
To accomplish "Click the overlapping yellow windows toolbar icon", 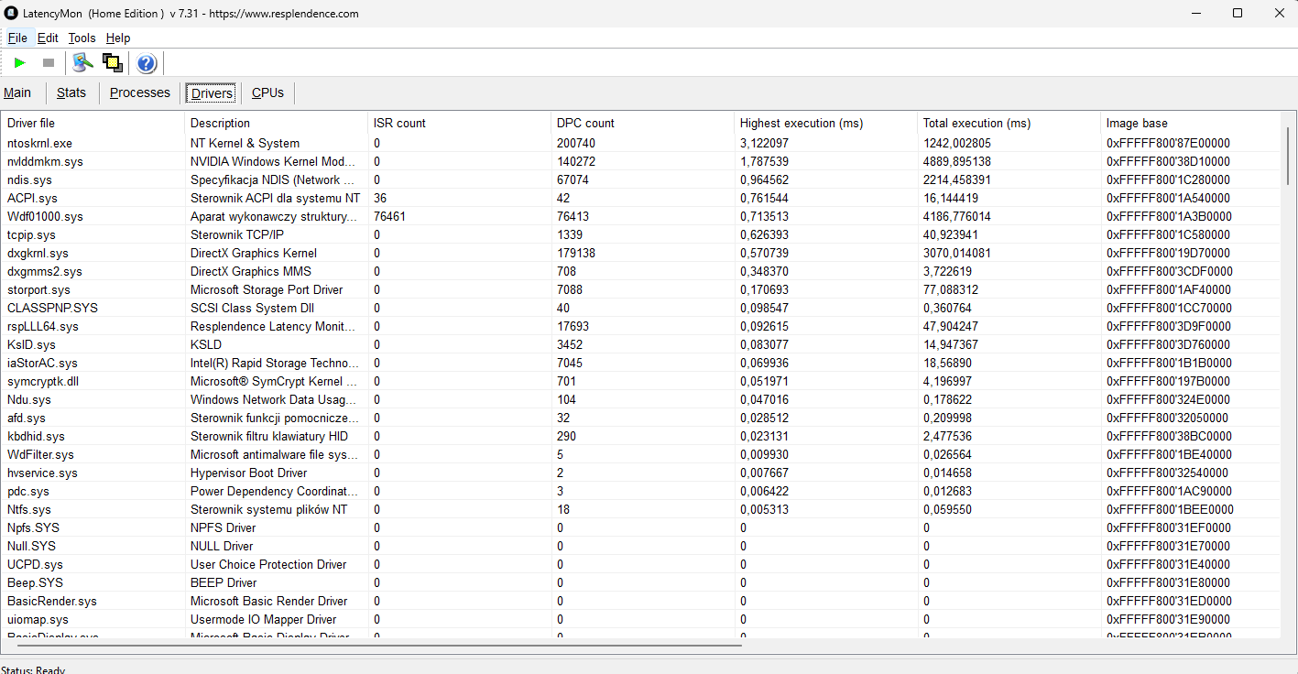I will [x=113, y=62].
